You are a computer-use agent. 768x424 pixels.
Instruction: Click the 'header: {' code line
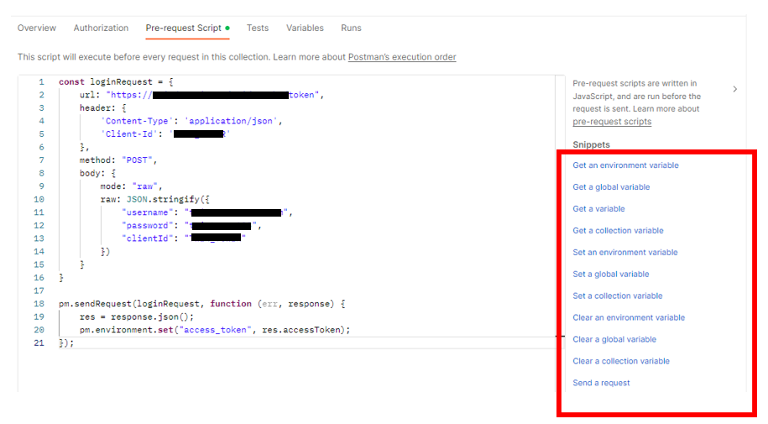click(x=103, y=107)
